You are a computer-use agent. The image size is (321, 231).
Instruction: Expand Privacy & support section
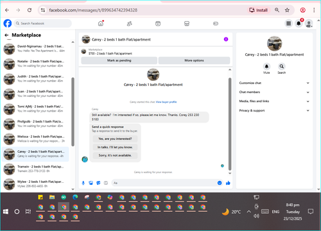[x=274, y=110]
